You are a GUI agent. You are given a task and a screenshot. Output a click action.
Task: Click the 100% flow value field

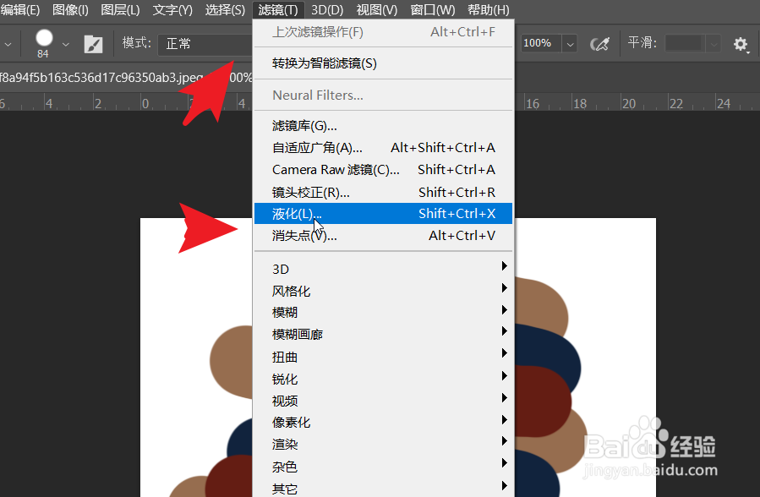click(541, 43)
